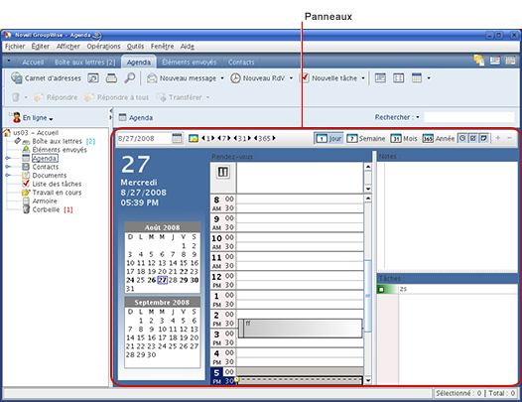Switch to Année year view
Screen dimensions: 522x402
(438, 138)
